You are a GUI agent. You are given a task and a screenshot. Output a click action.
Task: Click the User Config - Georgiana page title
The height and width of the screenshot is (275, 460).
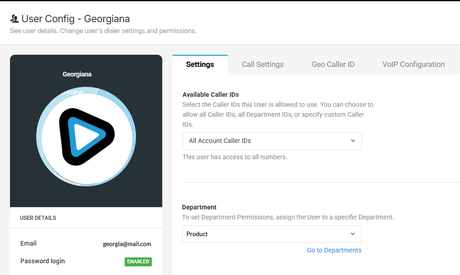[x=75, y=19]
